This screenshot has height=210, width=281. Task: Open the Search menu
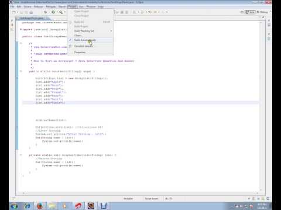tap(62, 6)
